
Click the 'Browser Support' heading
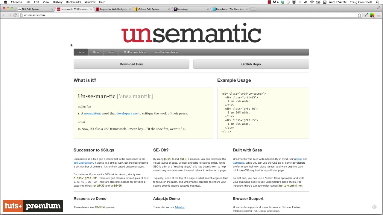[x=248, y=199]
